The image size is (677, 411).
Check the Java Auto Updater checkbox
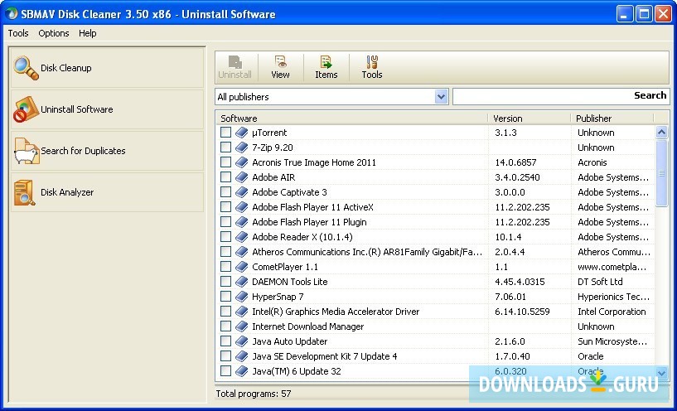click(226, 341)
